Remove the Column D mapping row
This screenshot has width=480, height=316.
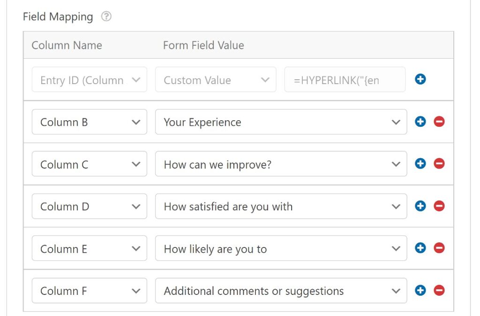click(439, 206)
